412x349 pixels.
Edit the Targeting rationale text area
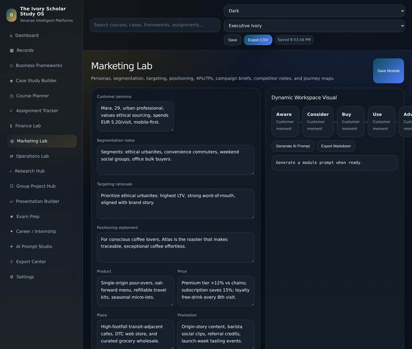click(176, 204)
